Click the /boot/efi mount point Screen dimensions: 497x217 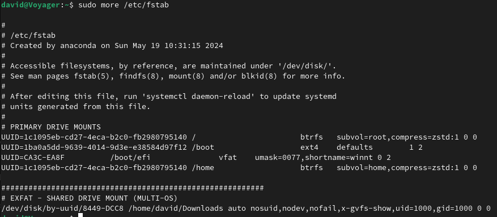[x=130, y=157]
